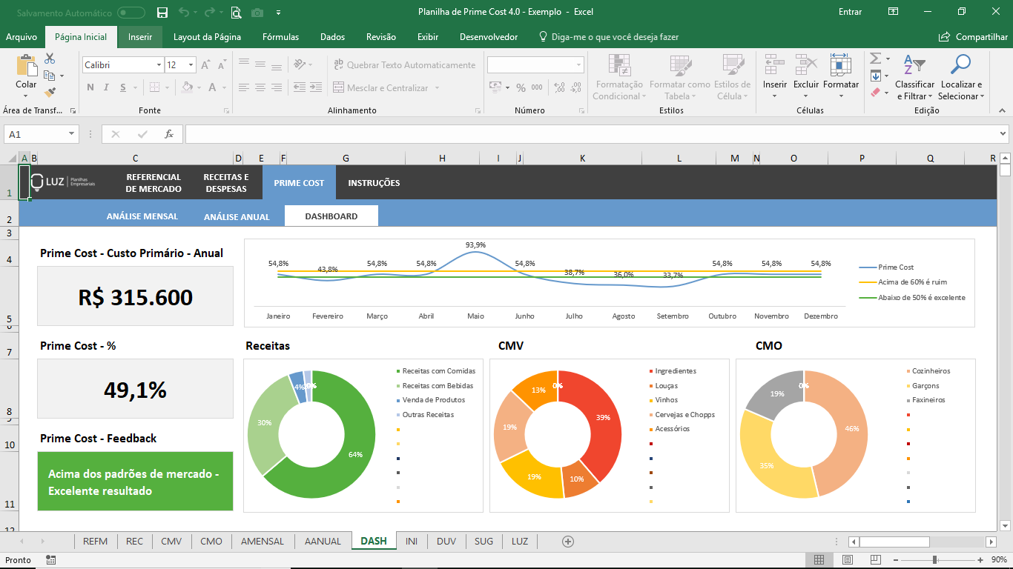Click the zoom slider in status bar
The height and width of the screenshot is (569, 1013).
[934, 560]
